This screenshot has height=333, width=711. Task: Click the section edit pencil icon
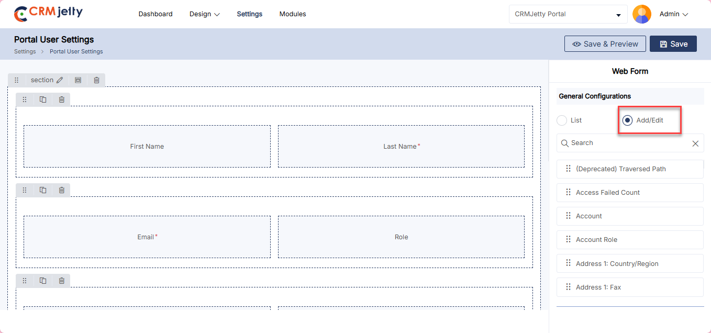point(60,80)
